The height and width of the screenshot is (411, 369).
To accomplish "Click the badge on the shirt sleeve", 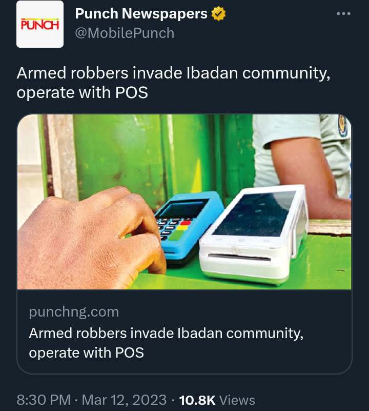I will click(x=343, y=125).
